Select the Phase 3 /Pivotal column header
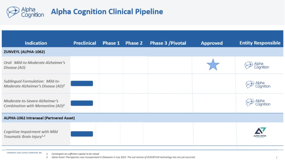This screenshot has height=162, width=285. [x=168, y=43]
